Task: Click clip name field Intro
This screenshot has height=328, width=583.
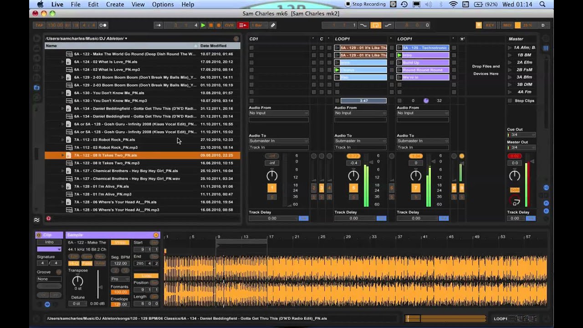Action: 49,242
